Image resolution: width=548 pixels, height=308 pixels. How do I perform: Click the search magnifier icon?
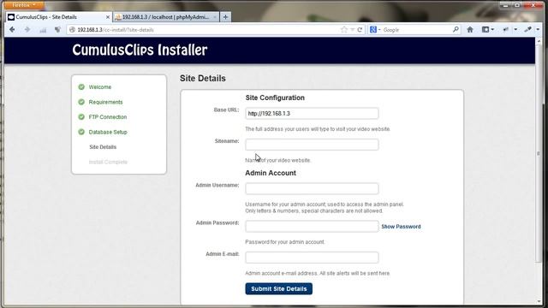point(456,30)
